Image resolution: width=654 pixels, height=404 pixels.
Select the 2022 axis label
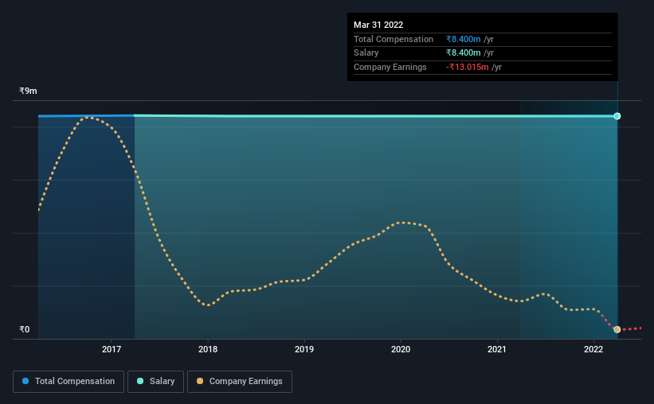[593, 349]
